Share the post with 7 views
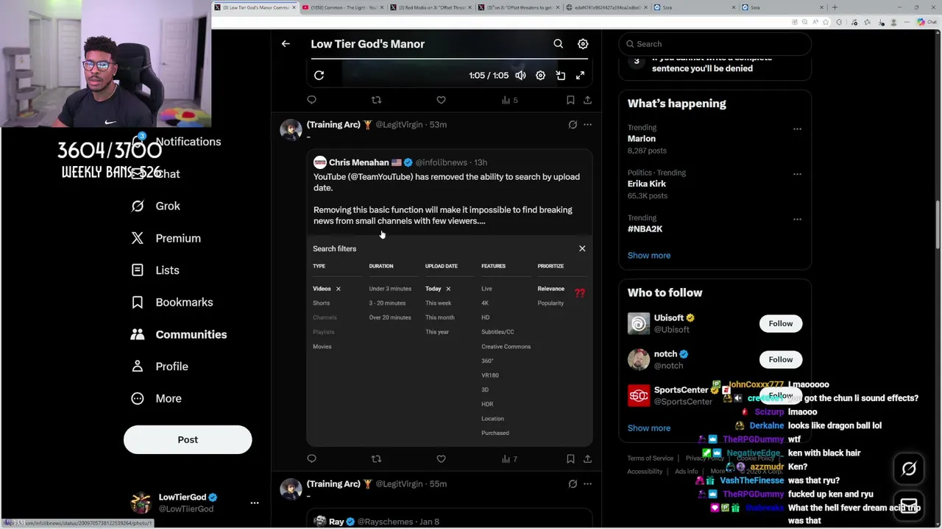This screenshot has height=529, width=942. 587,459
